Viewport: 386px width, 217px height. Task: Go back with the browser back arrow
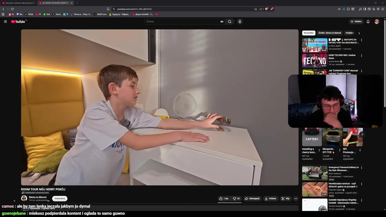pos(3,9)
